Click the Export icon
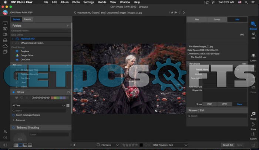 tap(253, 136)
